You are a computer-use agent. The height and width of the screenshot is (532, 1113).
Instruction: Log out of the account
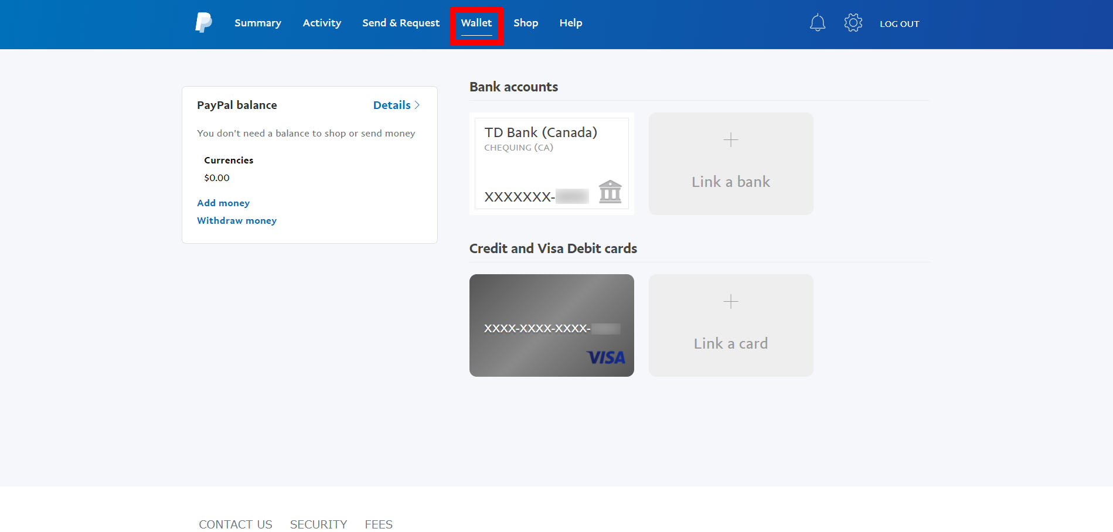coord(900,24)
